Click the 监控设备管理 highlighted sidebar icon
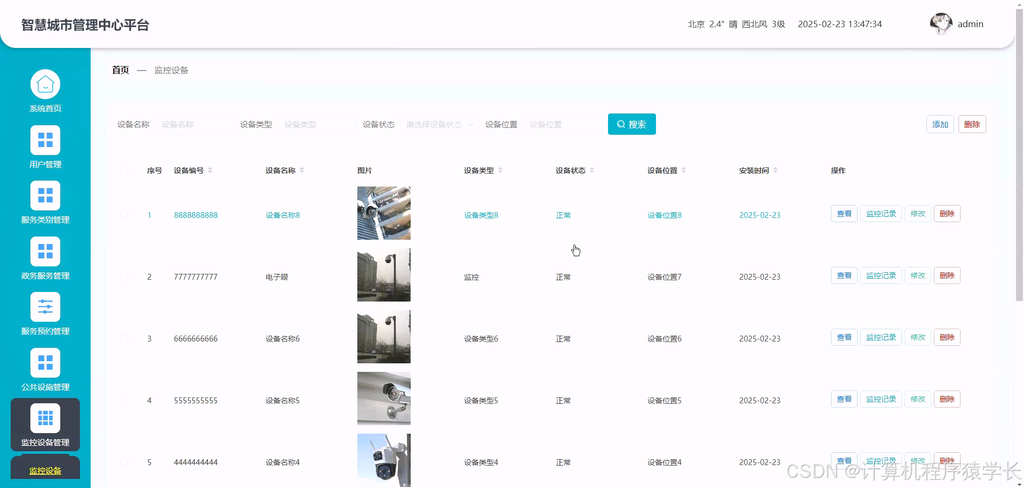1024x488 pixels. (45, 418)
